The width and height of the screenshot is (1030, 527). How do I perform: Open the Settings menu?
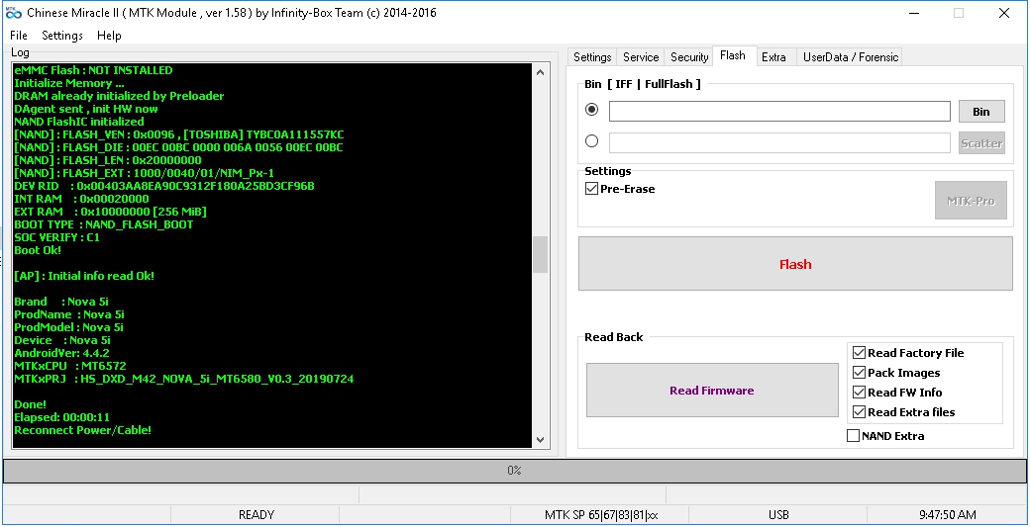(62, 36)
